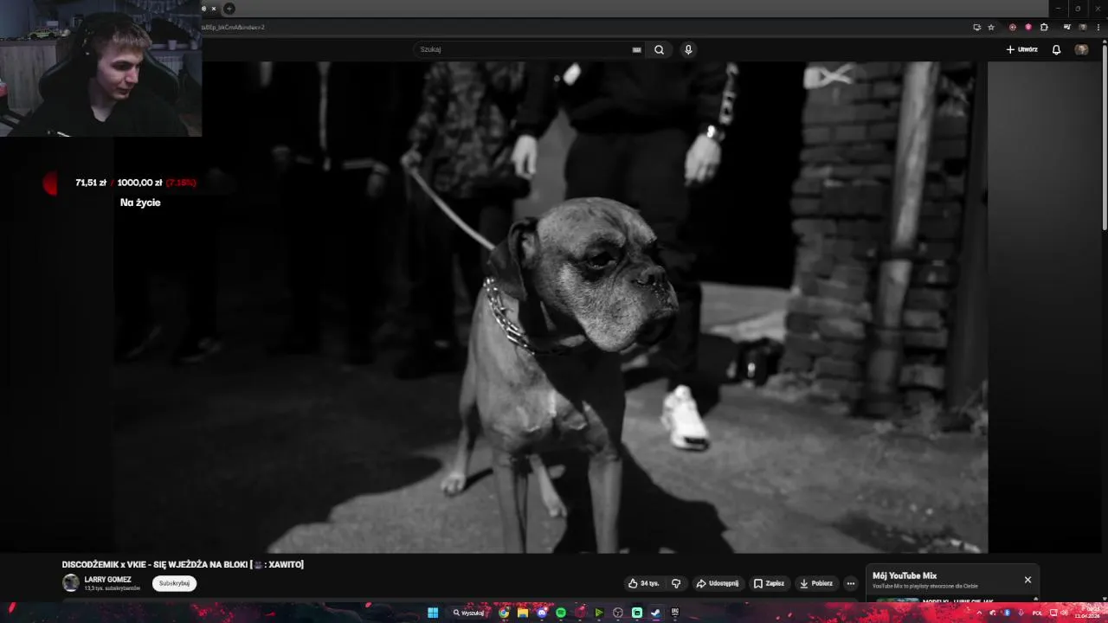The image size is (1108, 623).
Task: Click the green arrow app in taskbar
Action: [x=599, y=613]
